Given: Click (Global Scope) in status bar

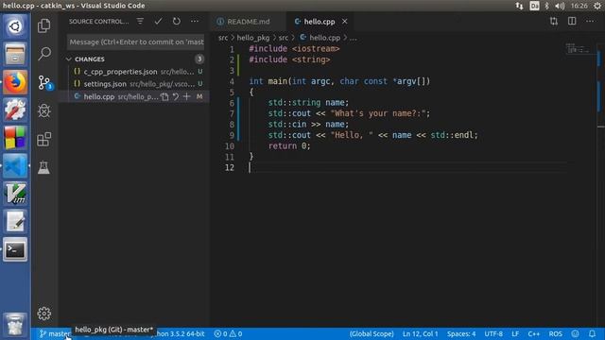Looking at the screenshot, I should [x=372, y=333].
